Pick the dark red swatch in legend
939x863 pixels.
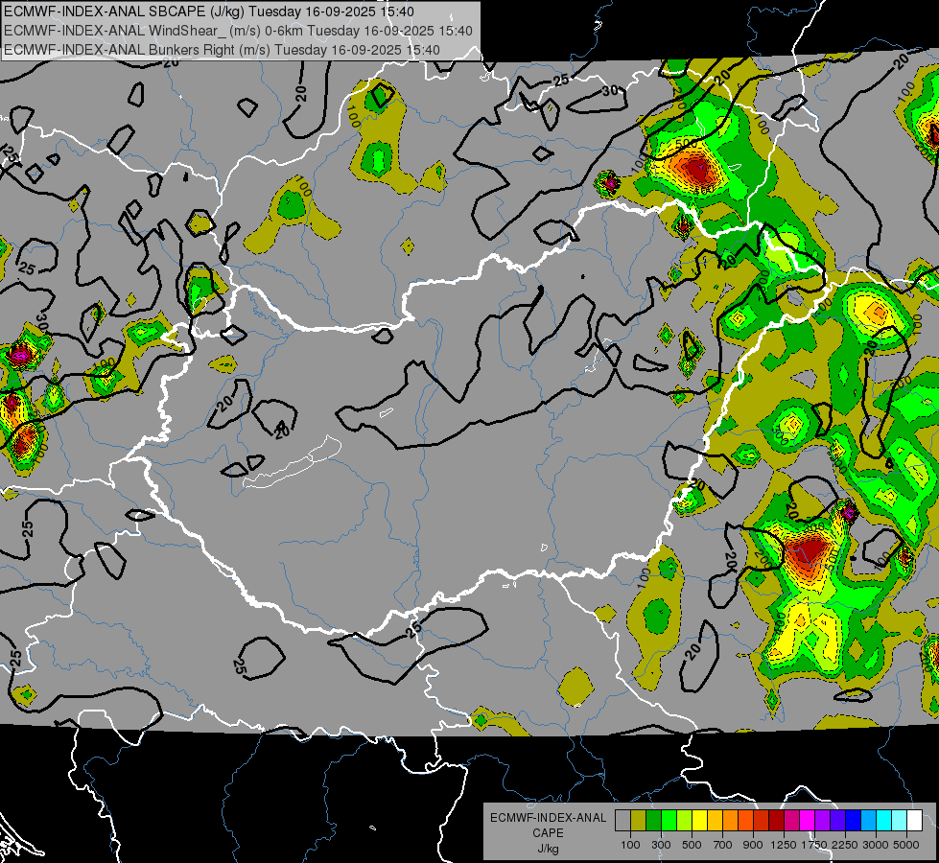pyautogui.click(x=776, y=820)
